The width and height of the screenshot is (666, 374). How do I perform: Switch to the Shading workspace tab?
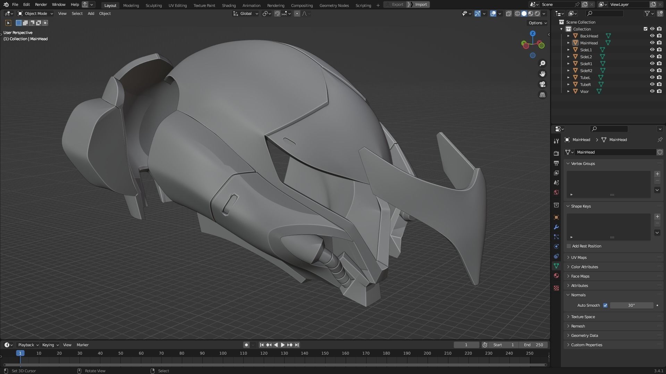click(x=229, y=5)
